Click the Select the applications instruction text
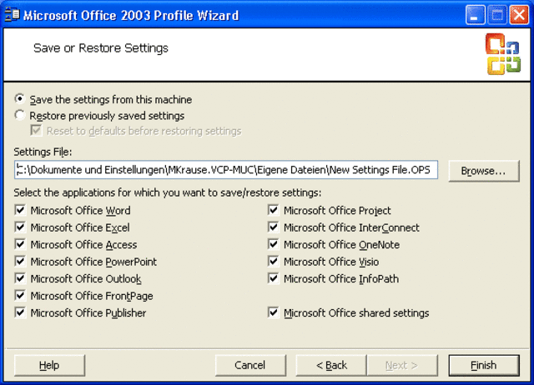This screenshot has width=534, height=385. click(x=167, y=192)
